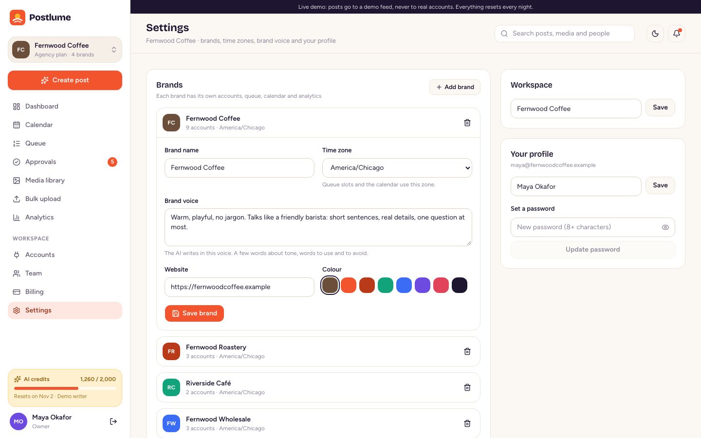Open the notifications bell
The width and height of the screenshot is (701, 438).
point(677,34)
